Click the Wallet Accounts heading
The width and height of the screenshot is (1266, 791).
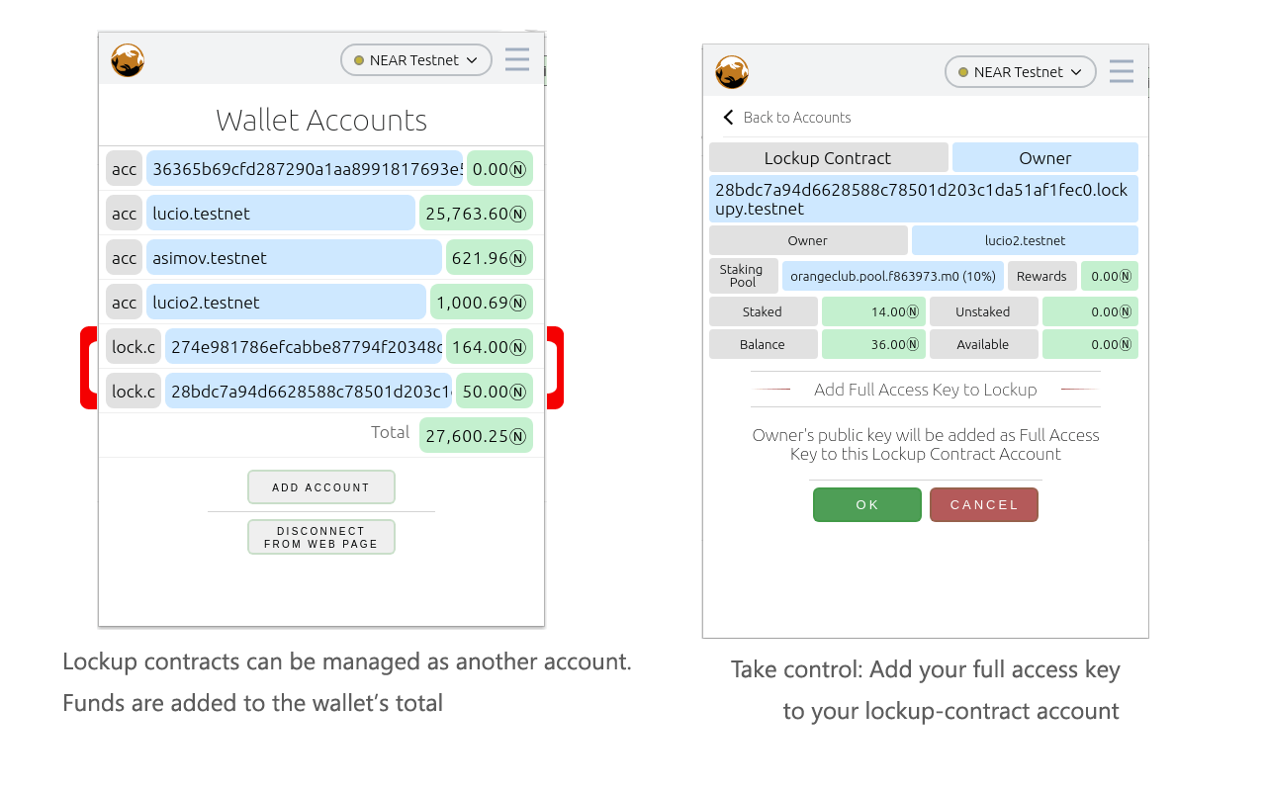tap(321, 120)
